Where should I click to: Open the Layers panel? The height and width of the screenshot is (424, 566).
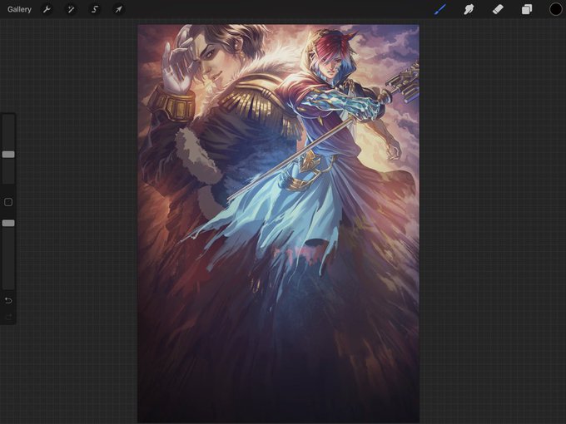point(527,9)
